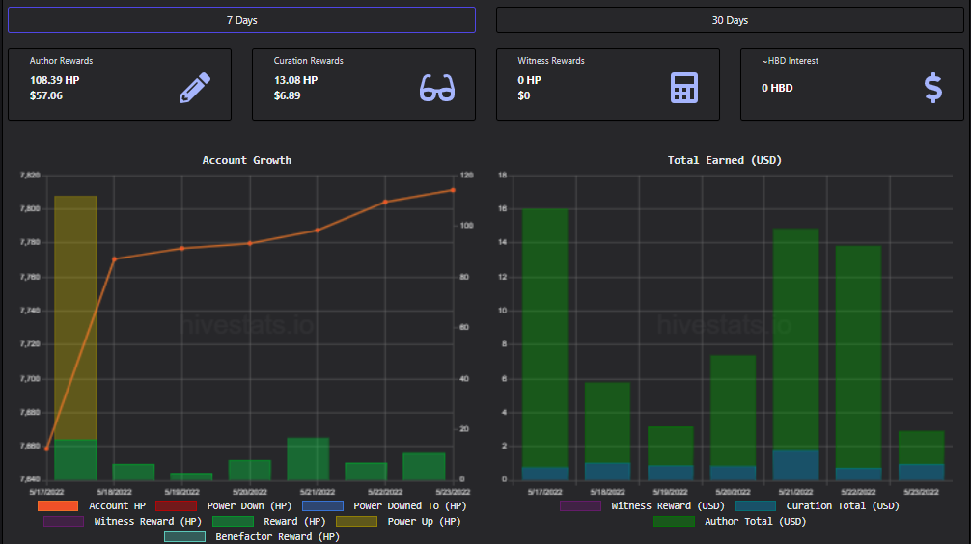Click the Witness Reward (USD) legend label
The width and height of the screenshot is (971, 544).
pyautogui.click(x=668, y=505)
